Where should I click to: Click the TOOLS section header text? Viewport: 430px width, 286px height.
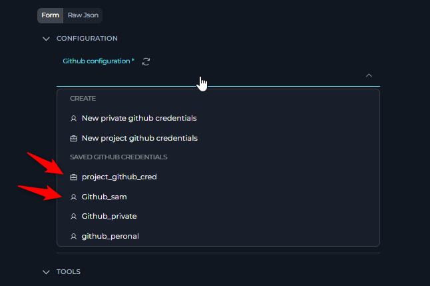[x=69, y=272]
